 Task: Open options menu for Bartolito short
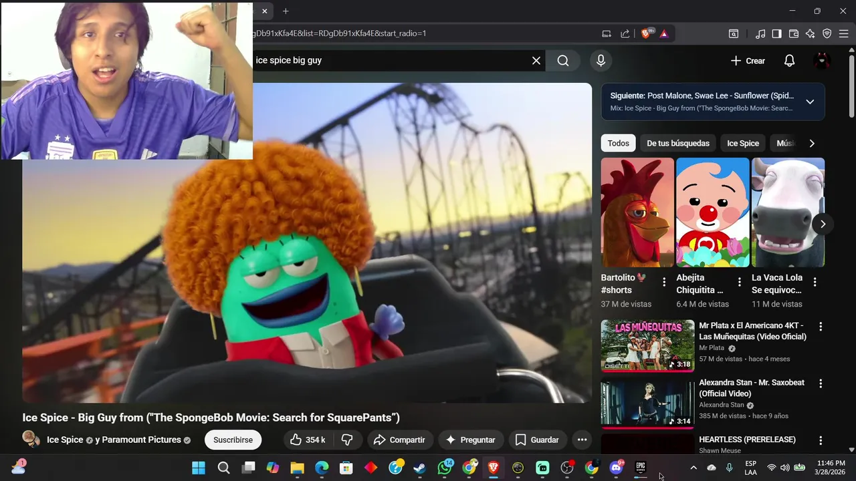pyautogui.click(x=664, y=282)
